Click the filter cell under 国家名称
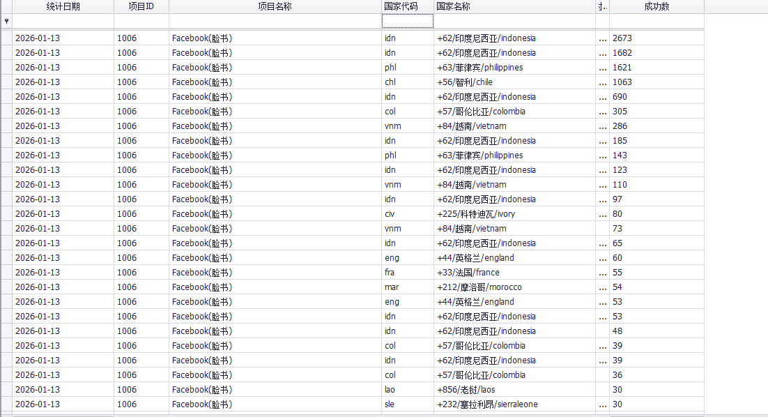Viewport: 768px width, 417px height. [514, 21]
